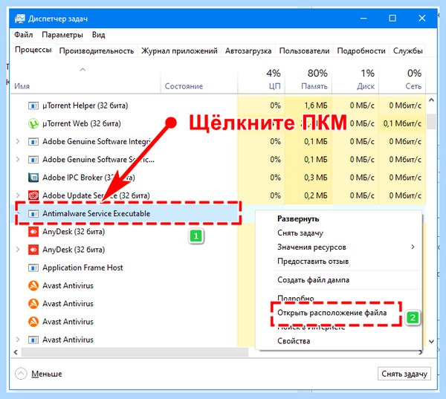Viewport: 446px width, 399px height.
Task: Sort by the Сеть column header
Action: [402, 80]
